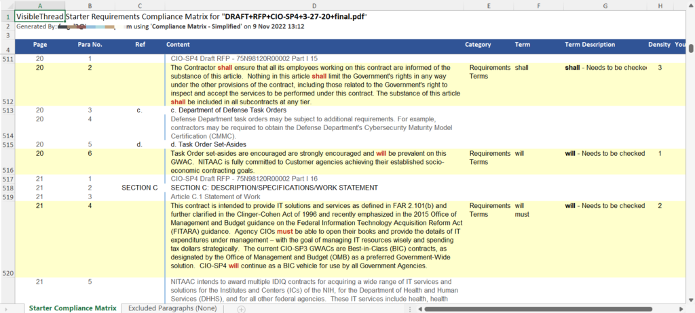The width and height of the screenshot is (695, 313).
Task: Select the 'c. Department of Defense Task Orders' cell
Action: [314, 110]
